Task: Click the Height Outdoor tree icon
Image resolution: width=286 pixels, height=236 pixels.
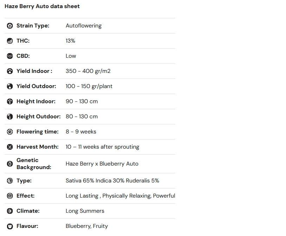Action: 10,117
